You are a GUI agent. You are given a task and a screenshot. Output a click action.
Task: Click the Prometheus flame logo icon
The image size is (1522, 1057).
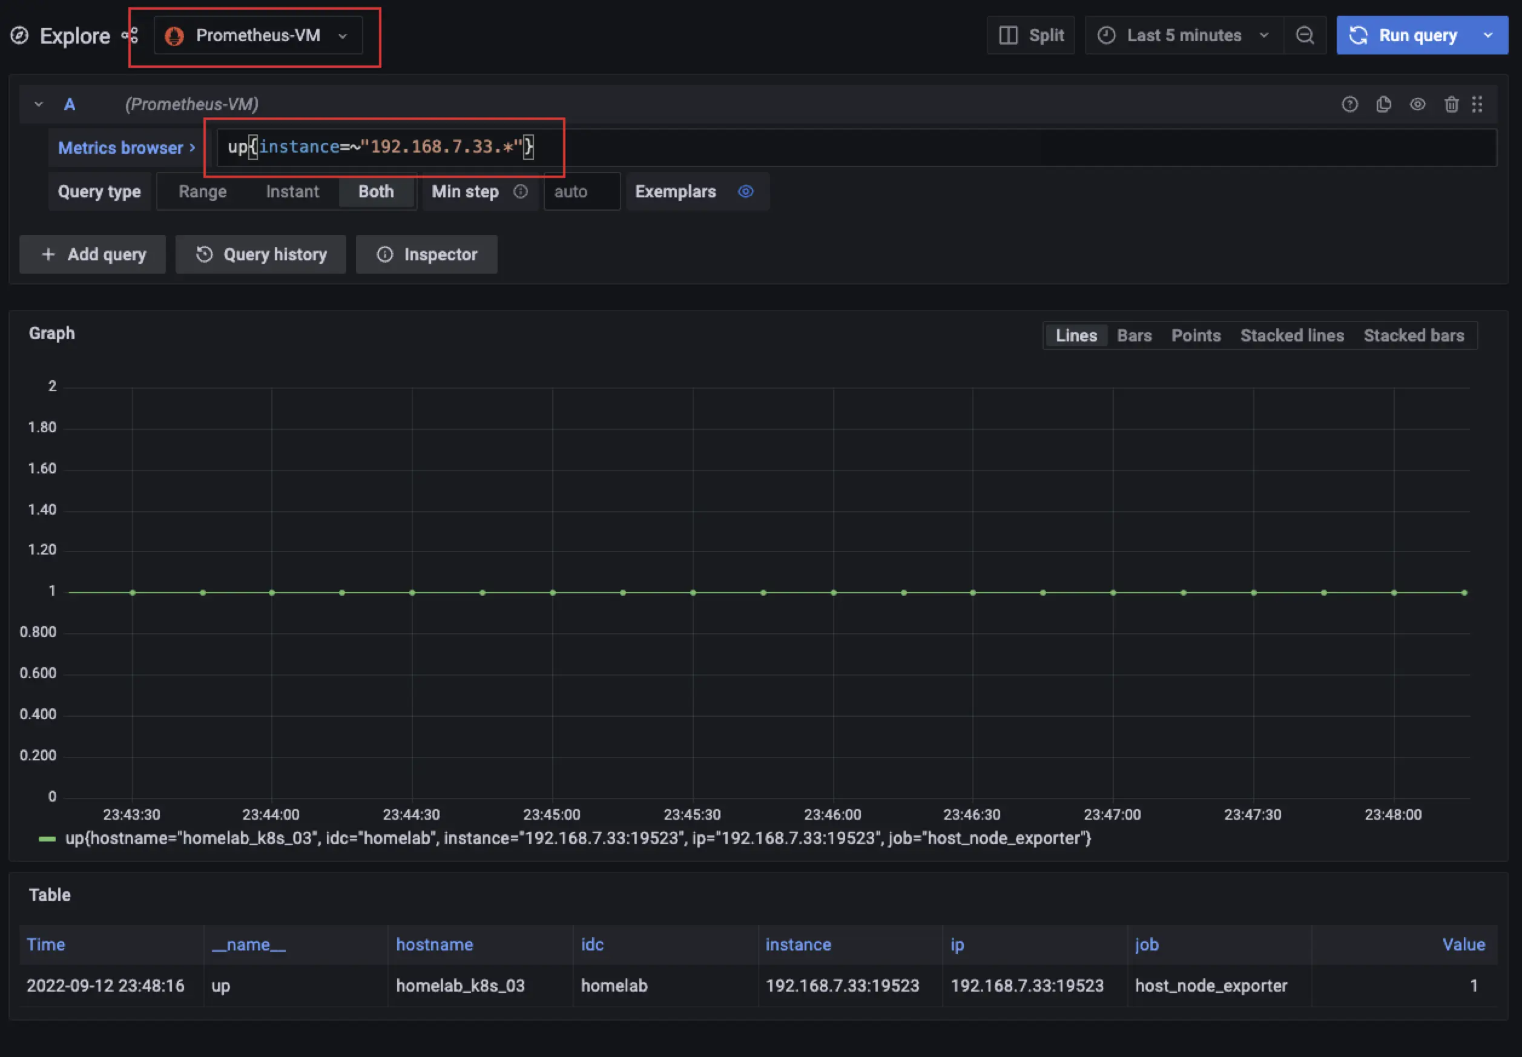pos(174,36)
